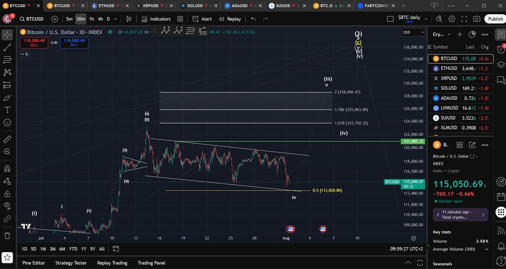Toggle hide all drawings eye icon
506x269 pixels.
point(7,206)
